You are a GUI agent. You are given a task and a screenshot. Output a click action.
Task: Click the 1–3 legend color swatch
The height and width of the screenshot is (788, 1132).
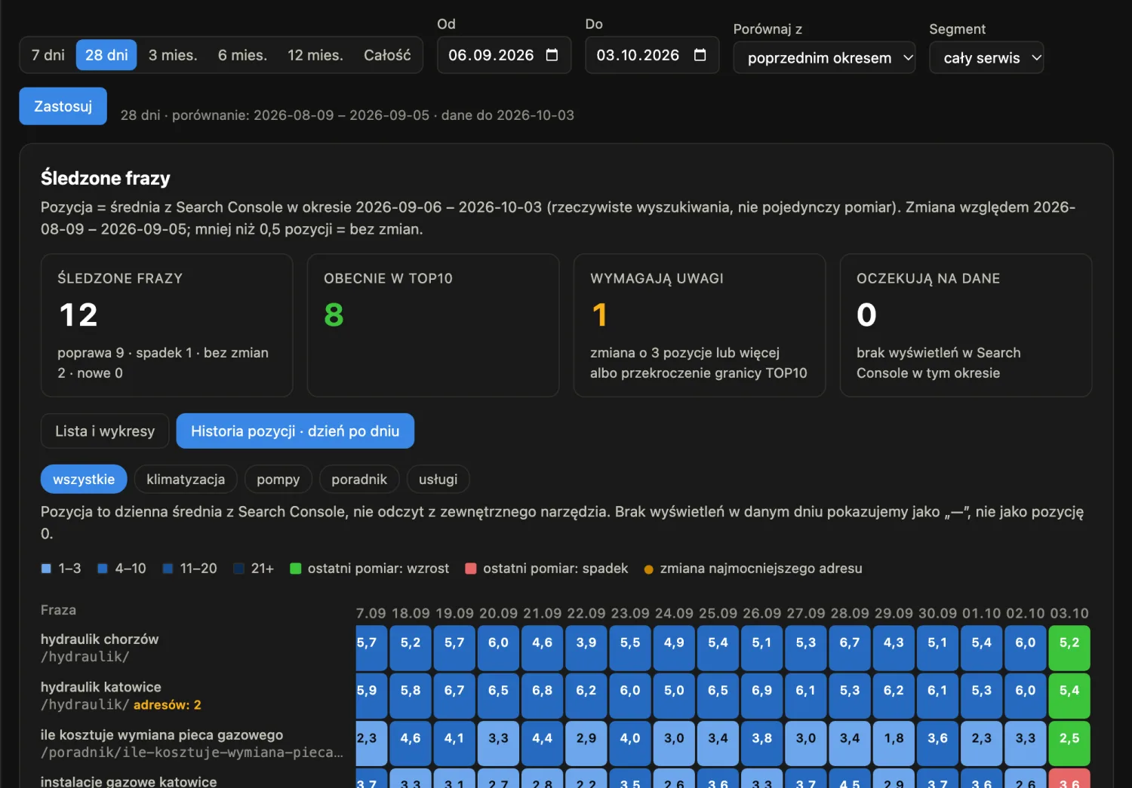[x=46, y=569]
